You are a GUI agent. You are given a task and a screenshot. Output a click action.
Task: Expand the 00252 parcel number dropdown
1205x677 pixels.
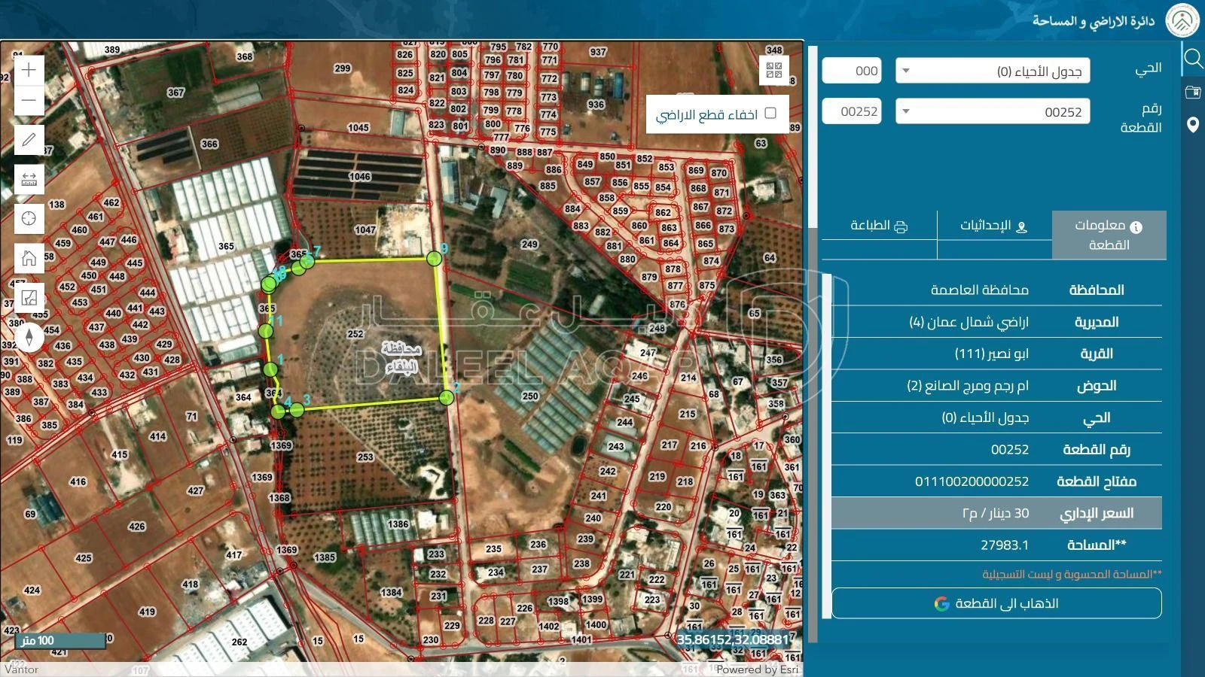[x=993, y=111]
